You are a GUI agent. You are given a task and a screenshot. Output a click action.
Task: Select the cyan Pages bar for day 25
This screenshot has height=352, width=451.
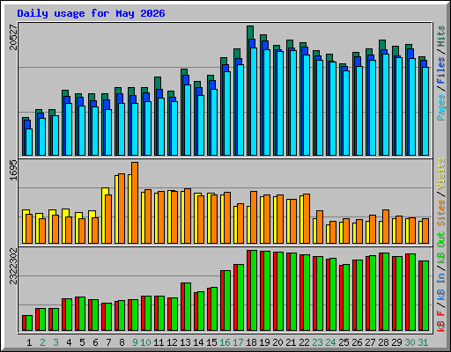click(x=346, y=113)
